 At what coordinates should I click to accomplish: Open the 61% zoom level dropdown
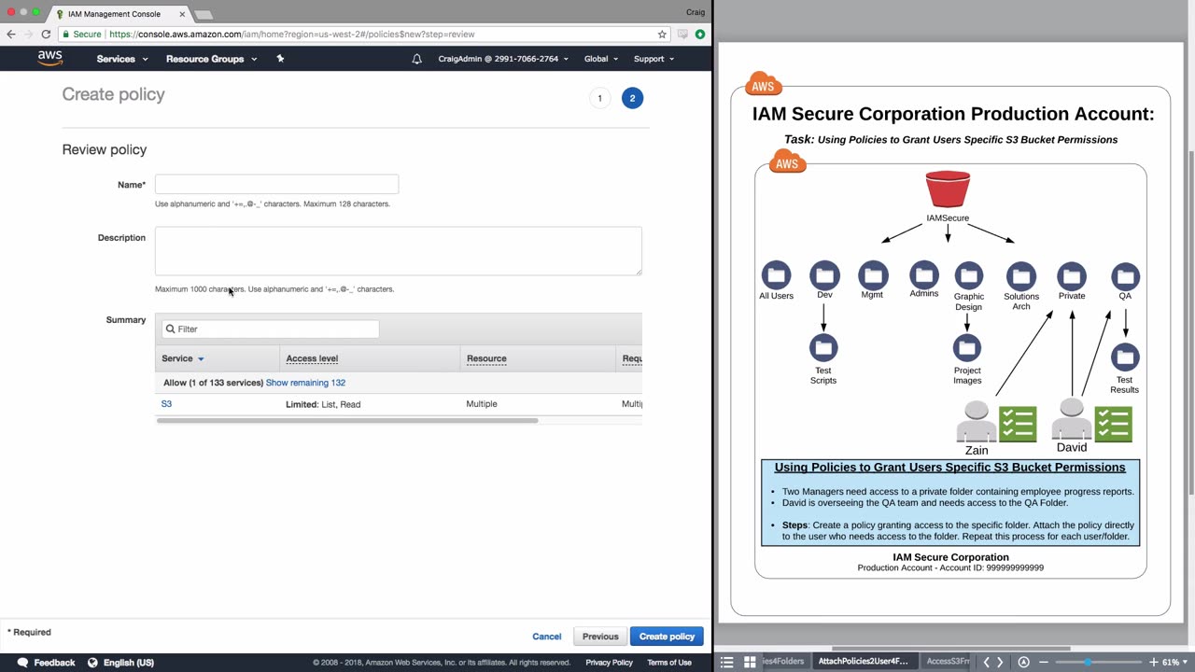pos(1175,663)
